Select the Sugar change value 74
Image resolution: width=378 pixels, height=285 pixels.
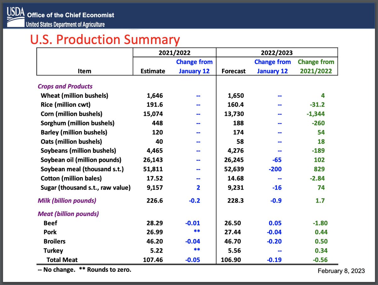(322, 187)
